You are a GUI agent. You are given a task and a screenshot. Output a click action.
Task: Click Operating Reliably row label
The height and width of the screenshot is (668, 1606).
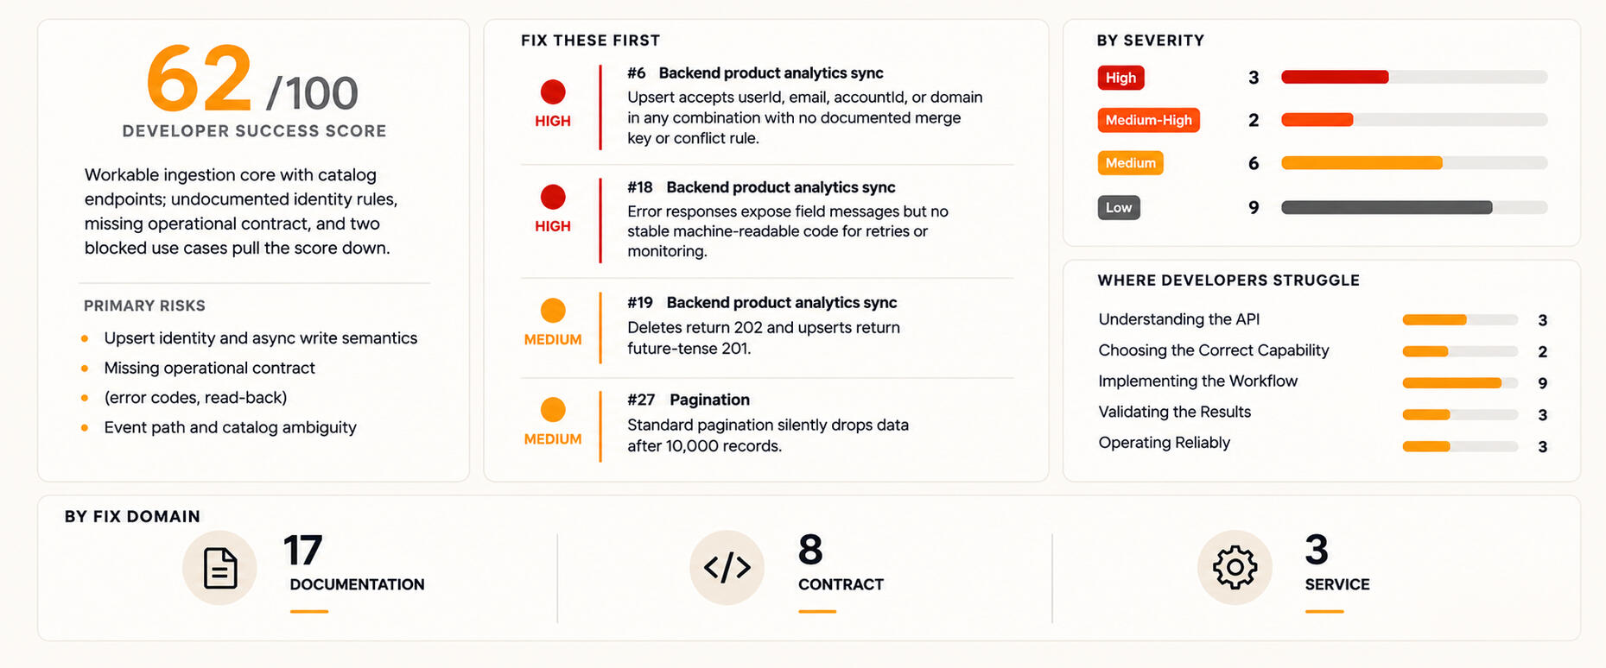(x=1164, y=443)
